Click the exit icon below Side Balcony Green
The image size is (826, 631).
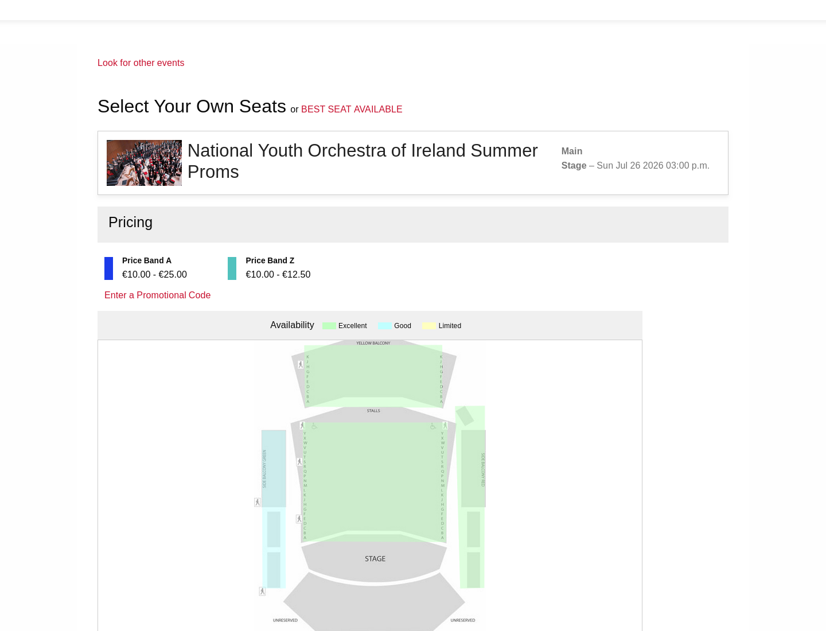coord(262,591)
